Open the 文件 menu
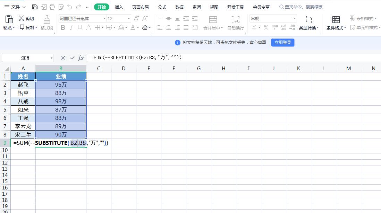Image resolution: width=381 pixels, height=213 pixels. pyautogui.click(x=15, y=7)
